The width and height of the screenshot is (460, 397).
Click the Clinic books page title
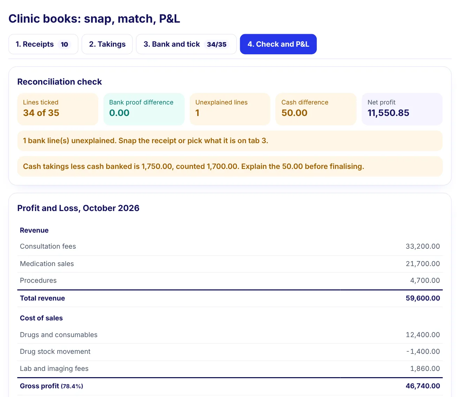[94, 18]
